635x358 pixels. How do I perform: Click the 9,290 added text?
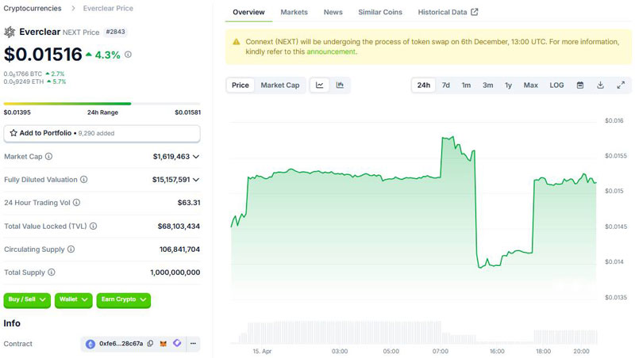(x=96, y=133)
